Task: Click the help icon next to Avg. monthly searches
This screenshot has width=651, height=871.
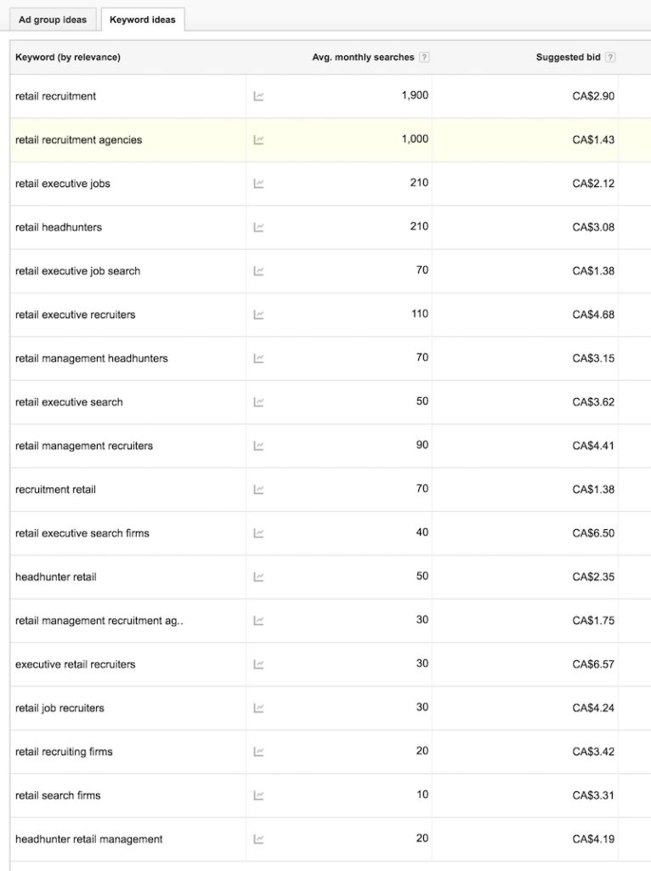Action: 423,57
